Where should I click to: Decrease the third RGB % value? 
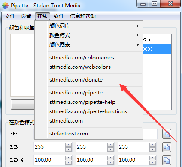(153, 163)
